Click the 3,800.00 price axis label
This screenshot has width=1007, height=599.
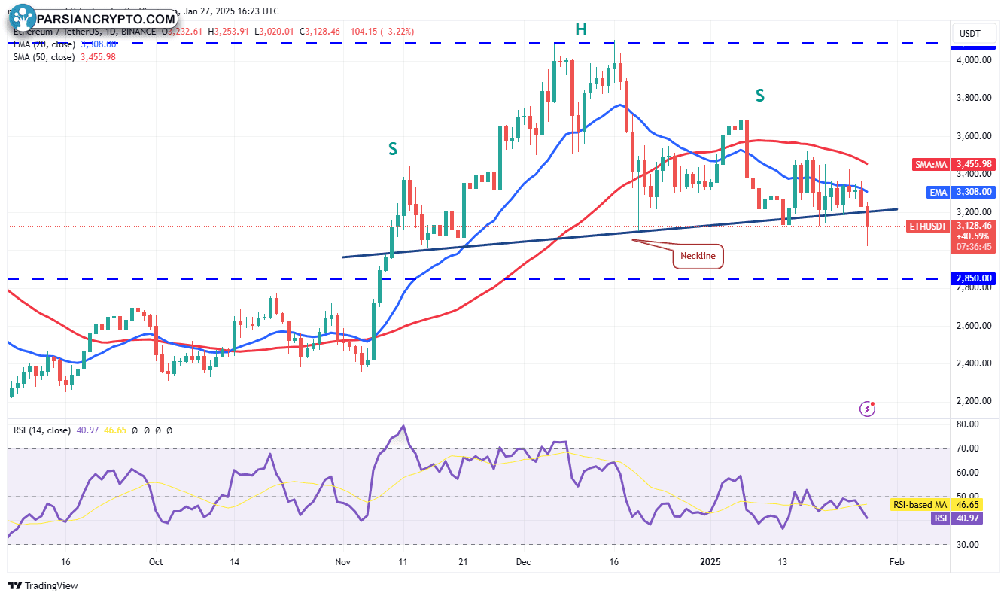973,98
